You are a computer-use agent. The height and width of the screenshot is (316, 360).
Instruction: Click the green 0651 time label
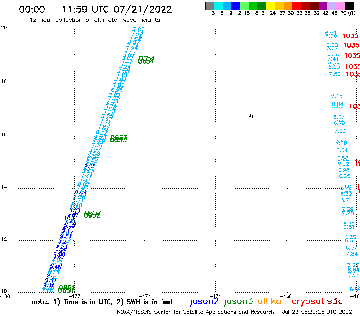(66, 289)
